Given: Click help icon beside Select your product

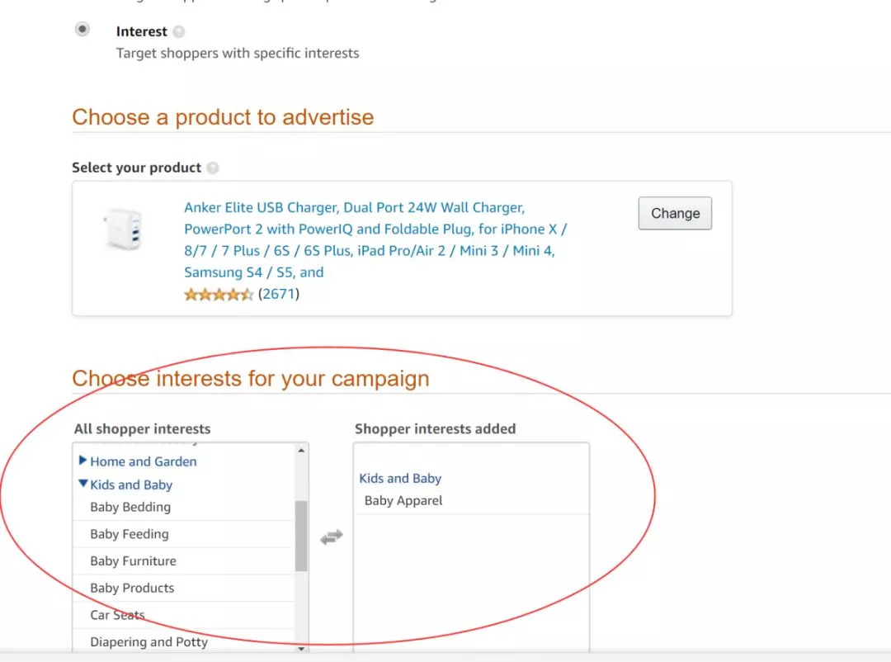Looking at the screenshot, I should [x=213, y=168].
